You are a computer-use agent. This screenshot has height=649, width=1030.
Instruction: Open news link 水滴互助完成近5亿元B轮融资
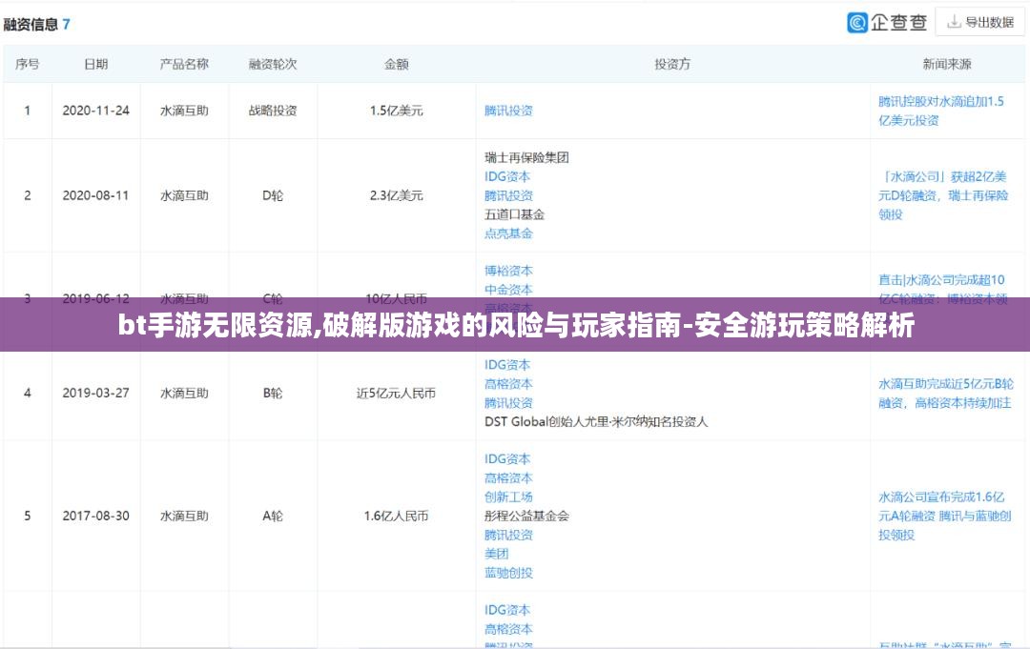pyautogui.click(x=946, y=393)
